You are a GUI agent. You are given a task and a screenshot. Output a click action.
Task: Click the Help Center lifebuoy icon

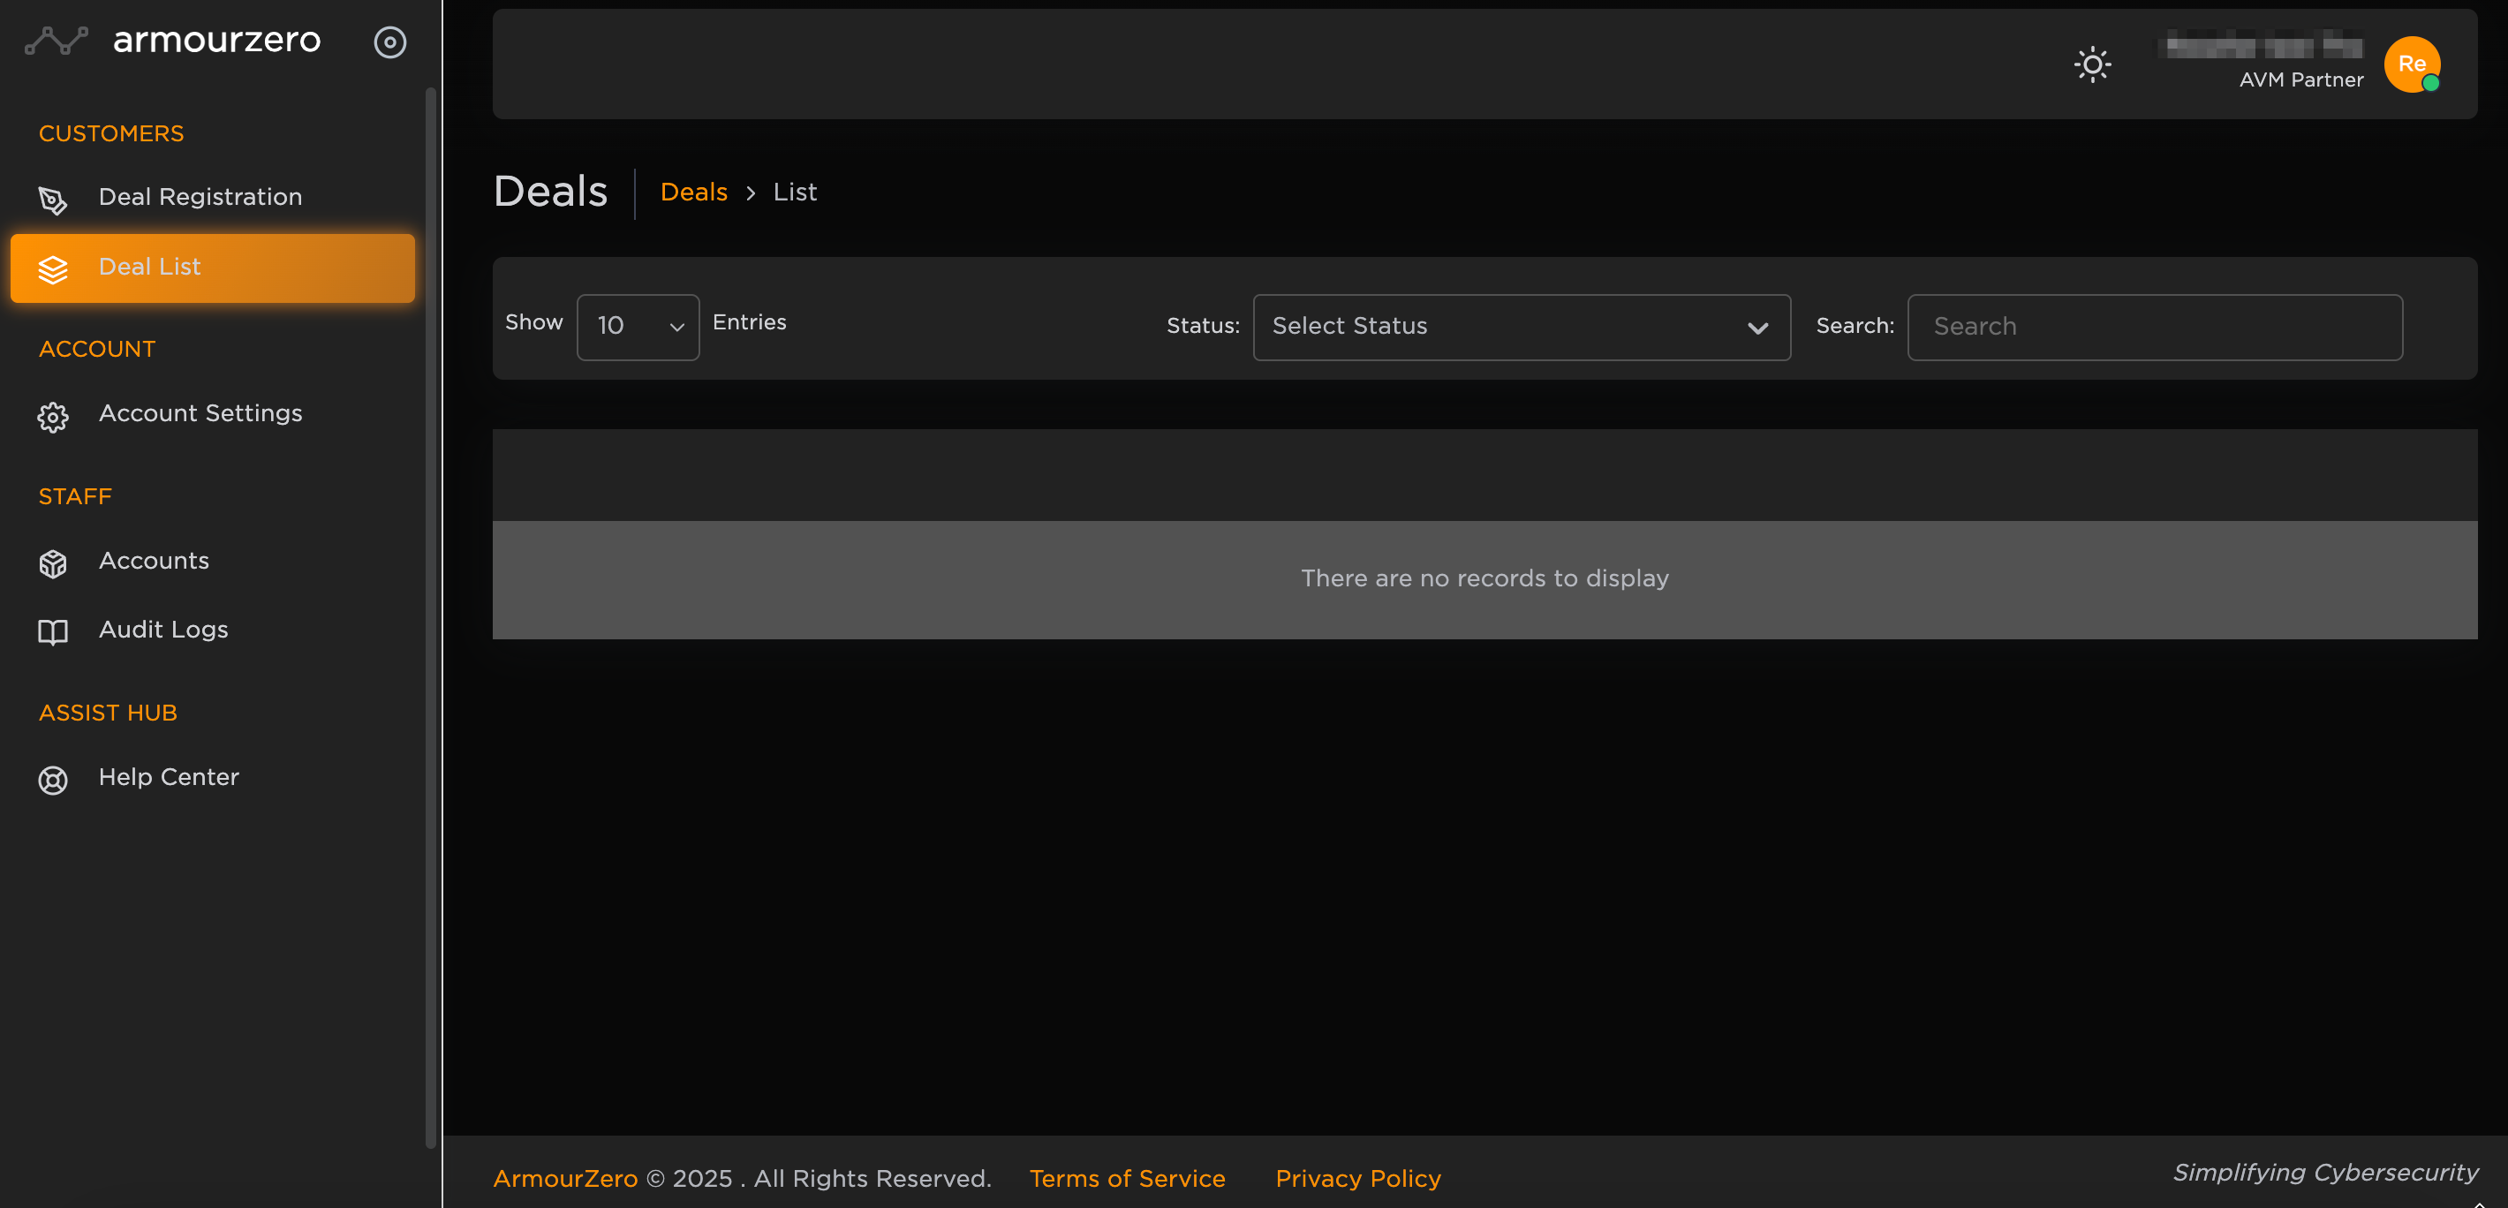tap(53, 780)
